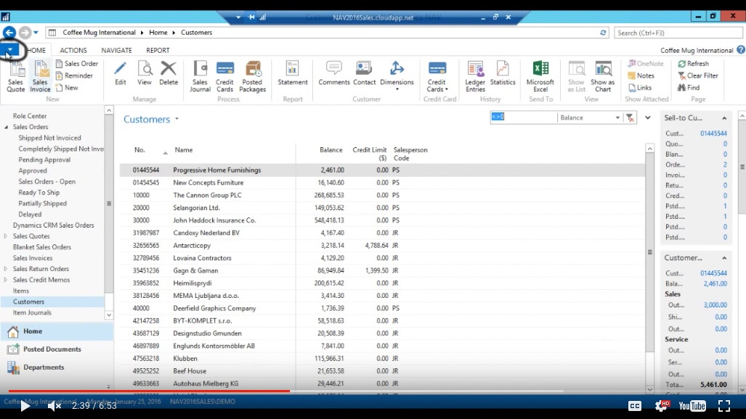746x419 pixels.
Task: Sort by the Name column header
Action: click(184, 149)
